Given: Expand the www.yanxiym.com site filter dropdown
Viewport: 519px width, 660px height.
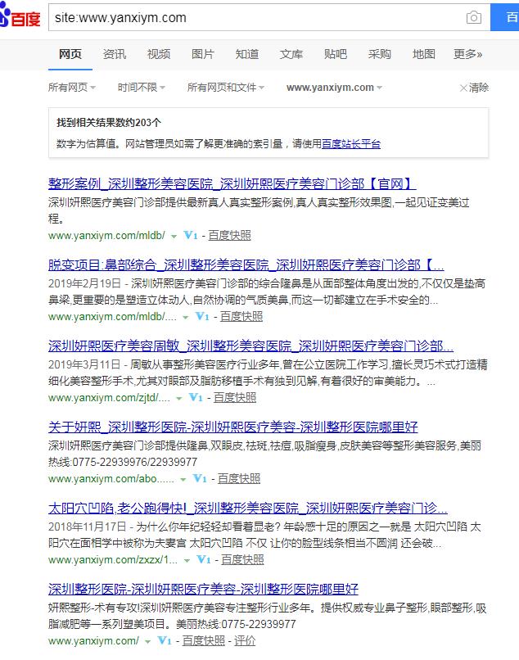Looking at the screenshot, I should pyautogui.click(x=334, y=87).
